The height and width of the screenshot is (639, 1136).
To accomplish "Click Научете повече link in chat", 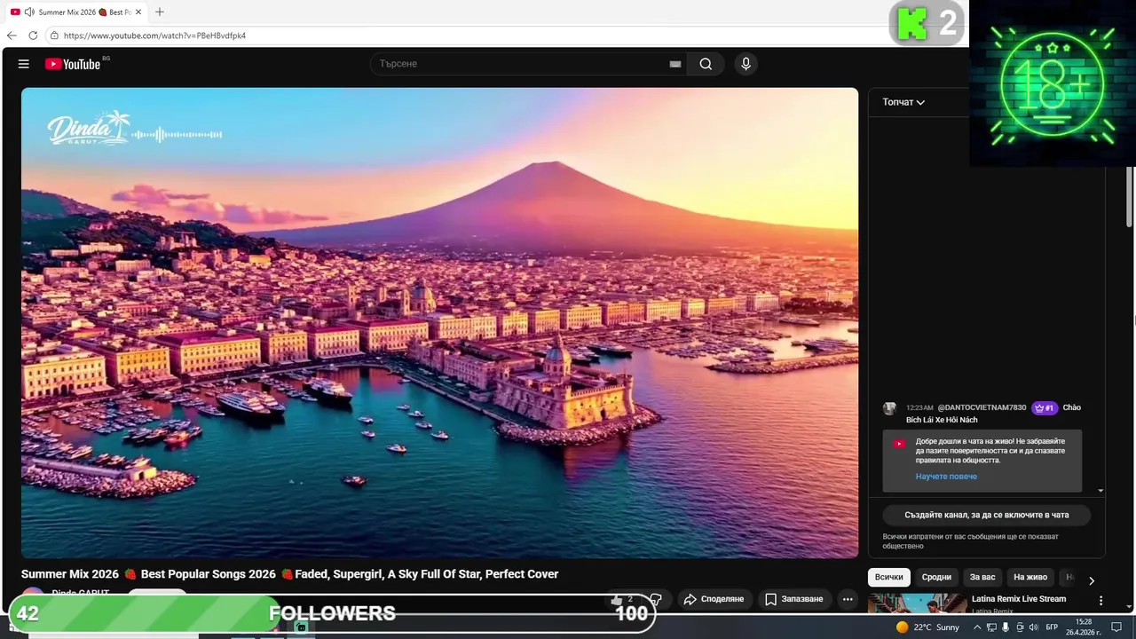I will (946, 477).
